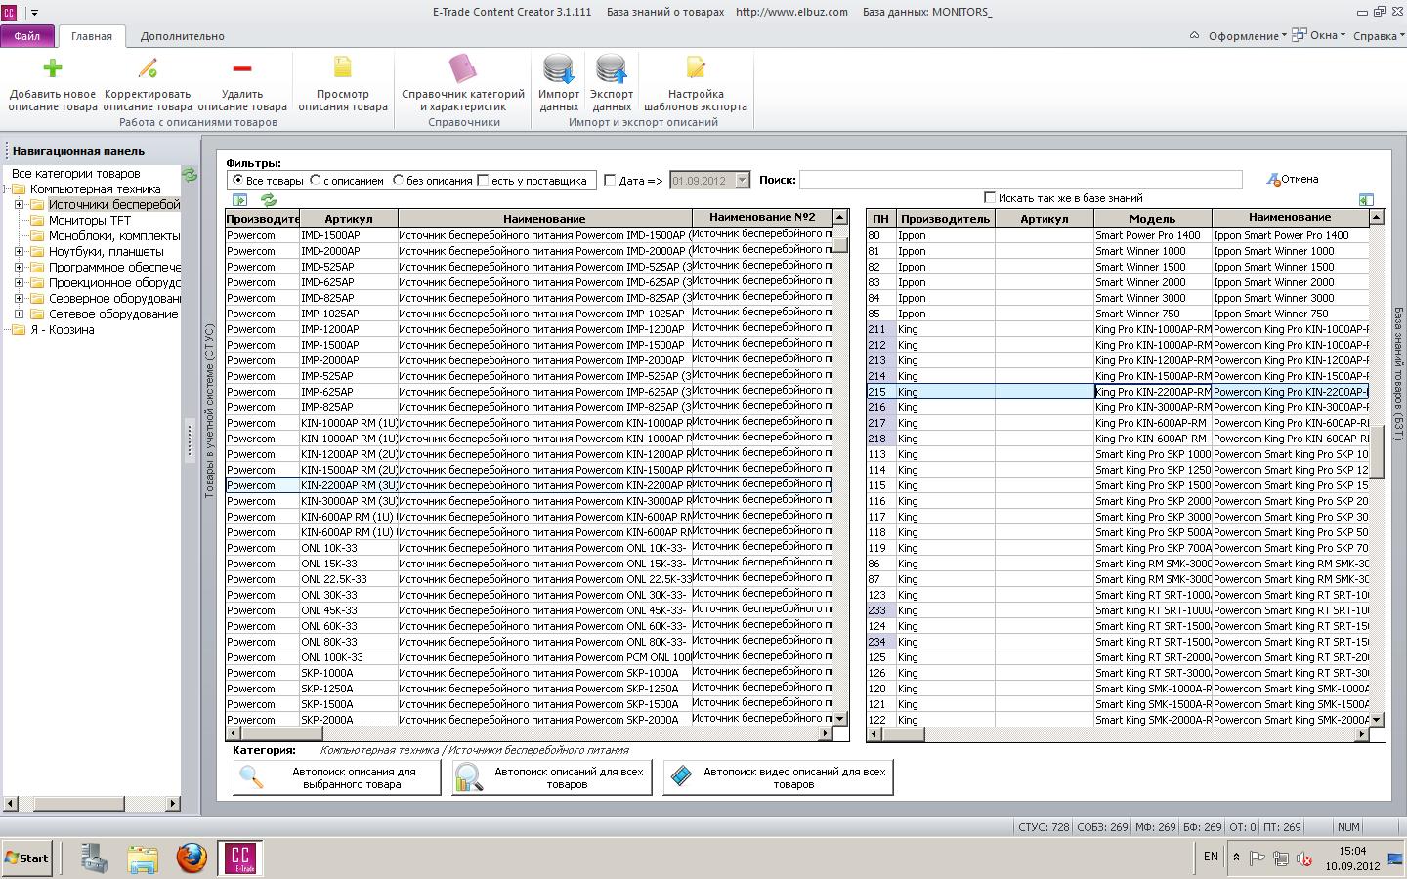Screen dimensions: 1407x879
Task: Click vertical tab 'Товары в учетной системе (СТУС)'
Action: coord(209,412)
